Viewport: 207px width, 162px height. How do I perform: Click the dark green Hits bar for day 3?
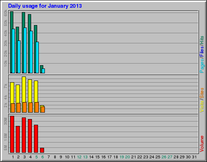[x=23, y=43]
